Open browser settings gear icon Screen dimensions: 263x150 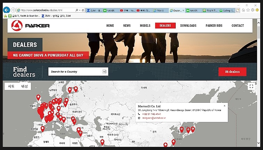click(x=253, y=10)
